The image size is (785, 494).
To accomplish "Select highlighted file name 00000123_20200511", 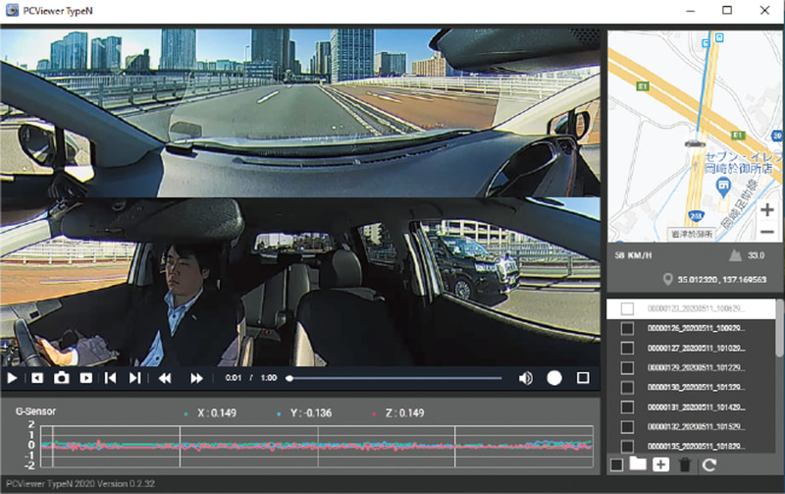I will click(696, 308).
